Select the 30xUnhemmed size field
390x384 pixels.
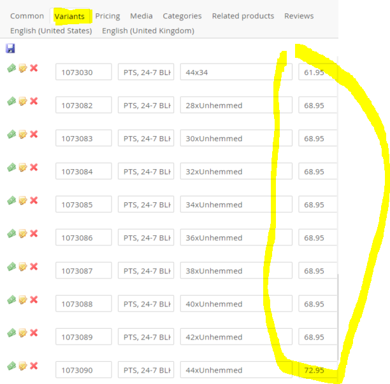[236, 139]
